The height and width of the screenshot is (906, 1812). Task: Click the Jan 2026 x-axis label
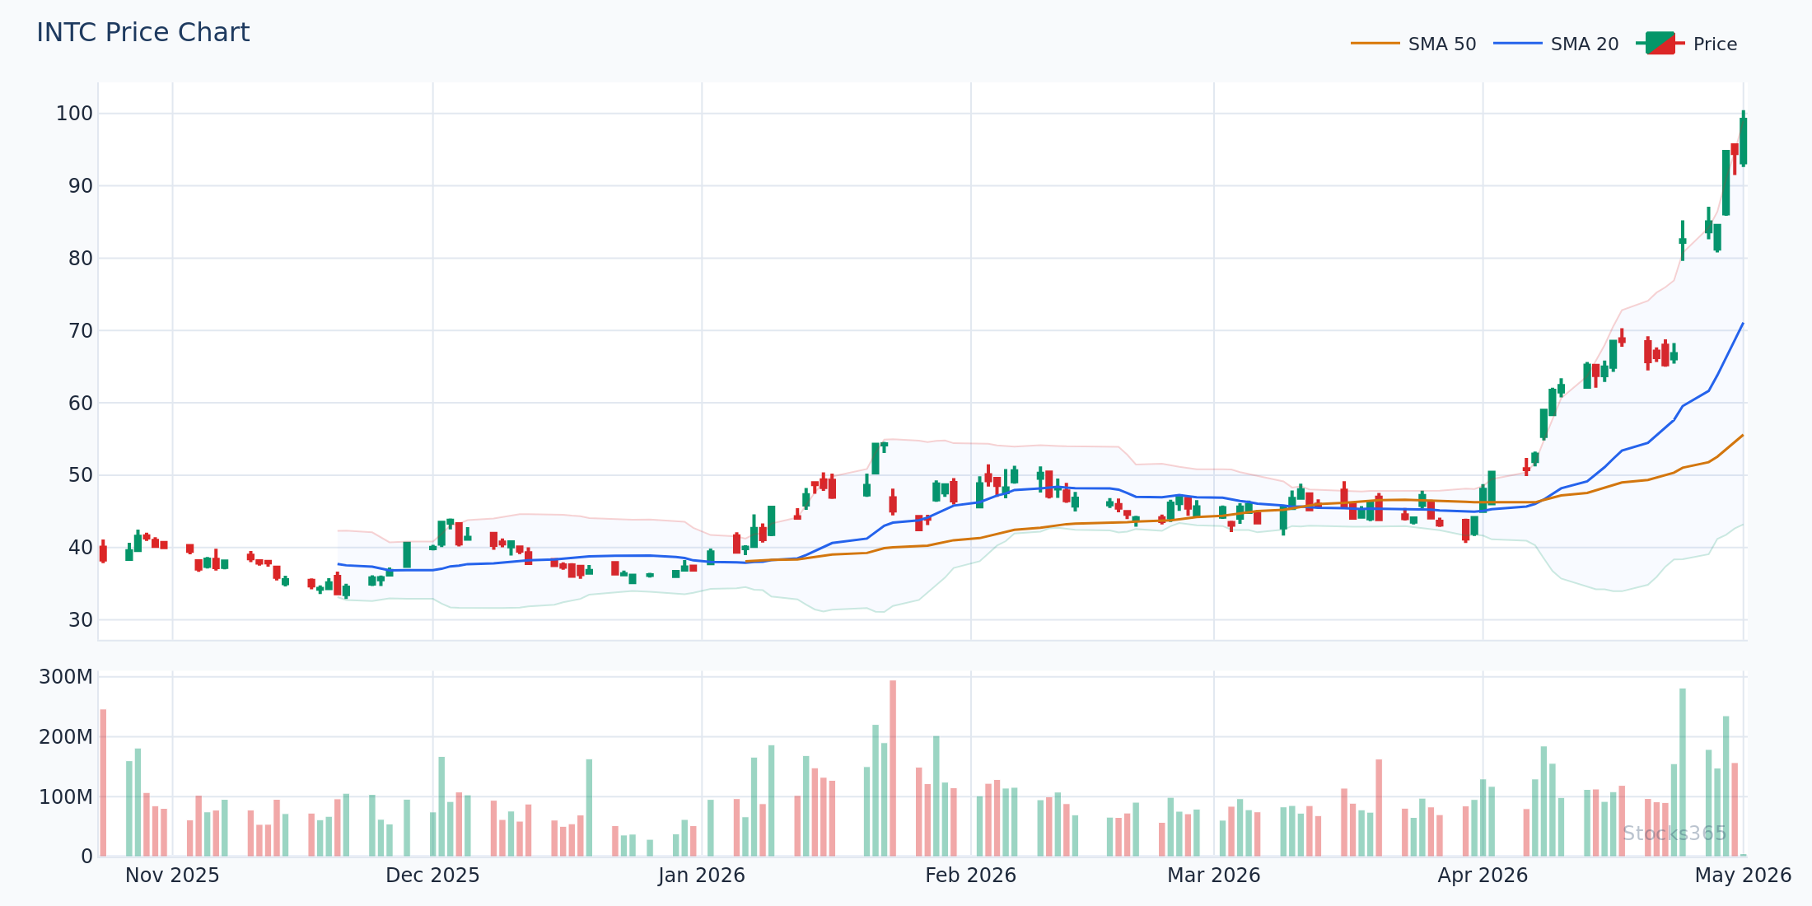click(x=702, y=876)
